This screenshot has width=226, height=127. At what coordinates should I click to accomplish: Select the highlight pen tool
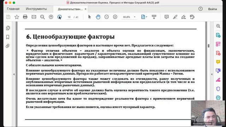click(175, 17)
